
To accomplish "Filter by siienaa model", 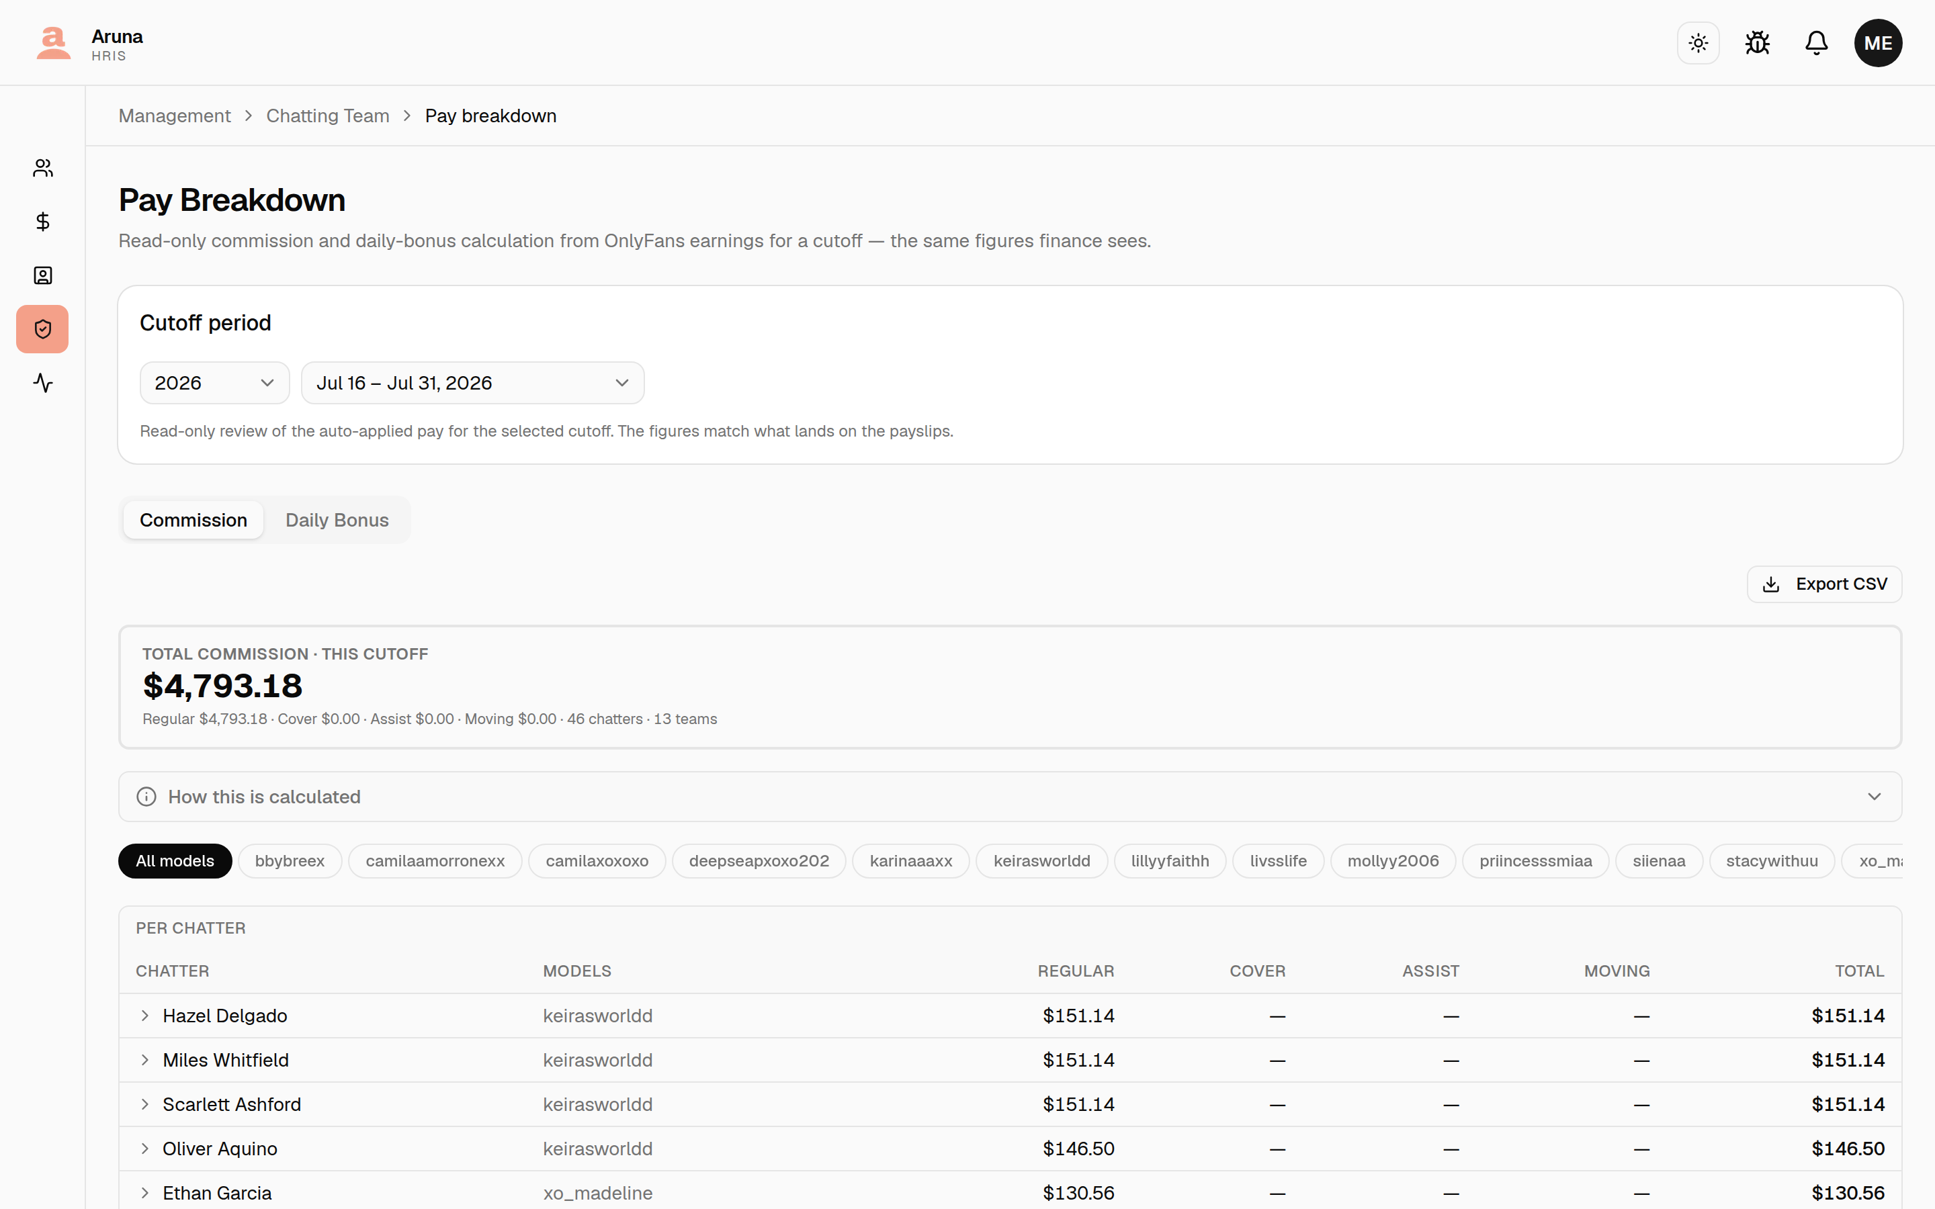I will [x=1658, y=861].
